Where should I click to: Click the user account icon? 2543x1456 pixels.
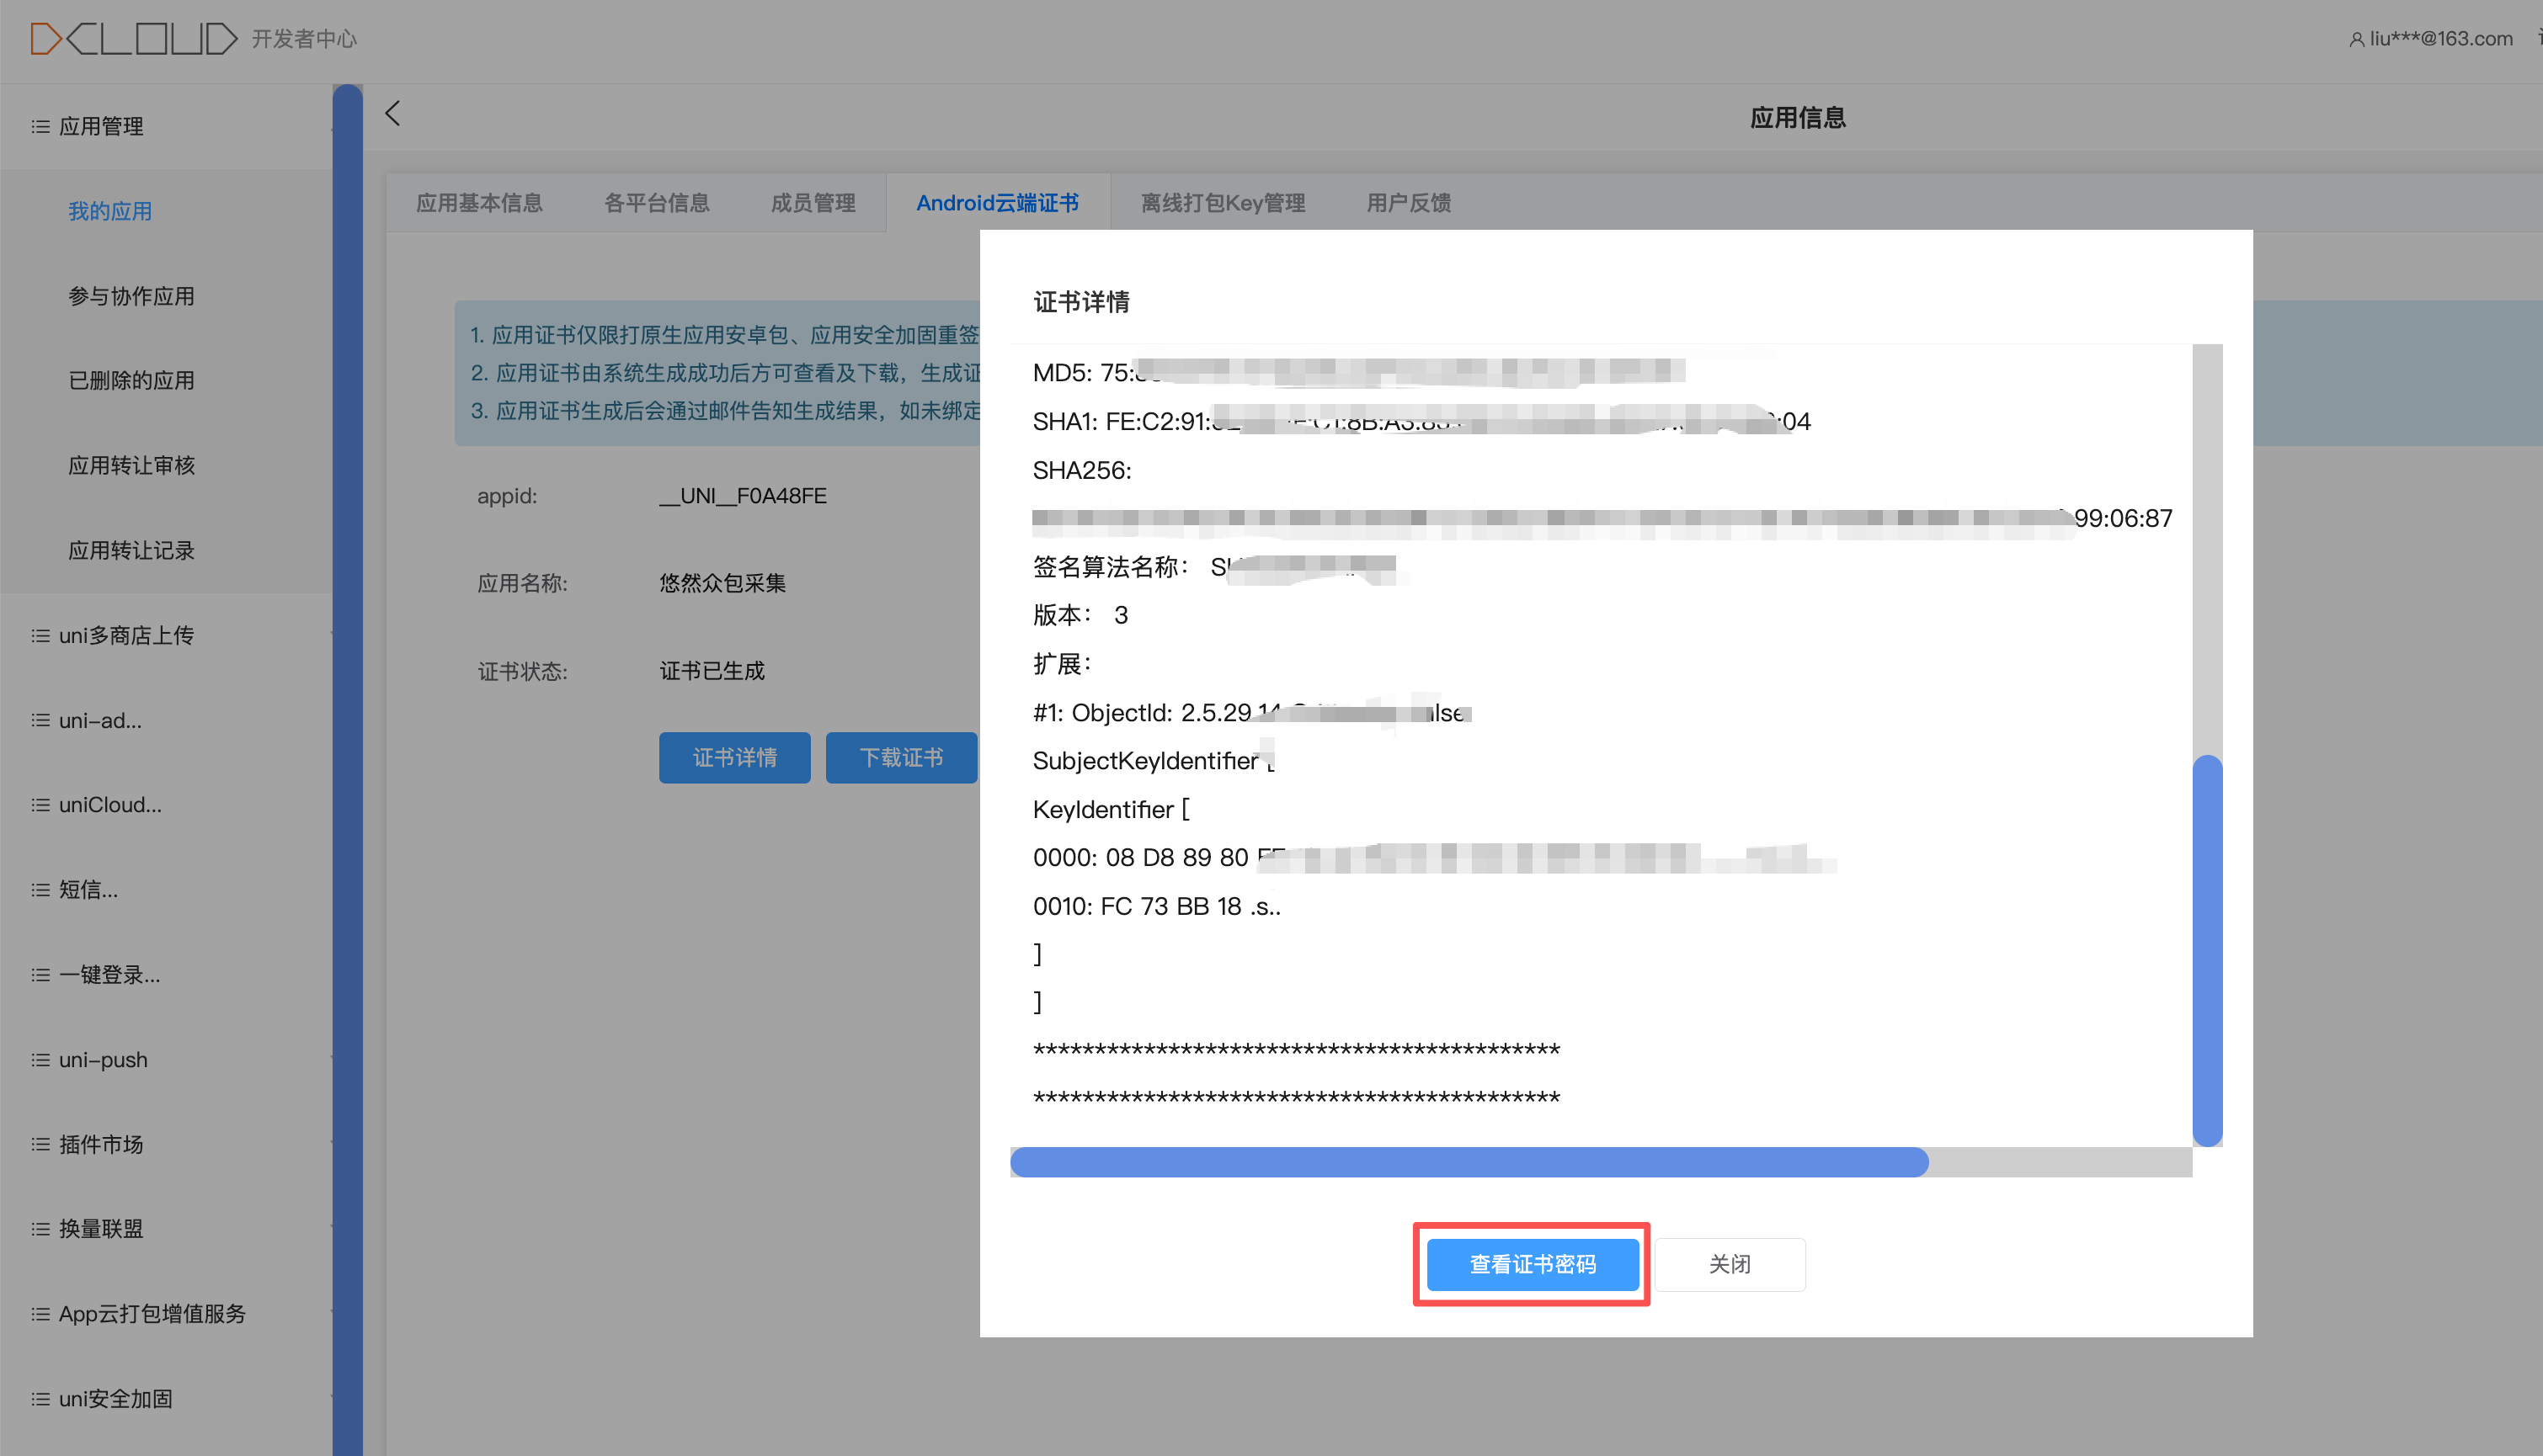(x=2356, y=39)
